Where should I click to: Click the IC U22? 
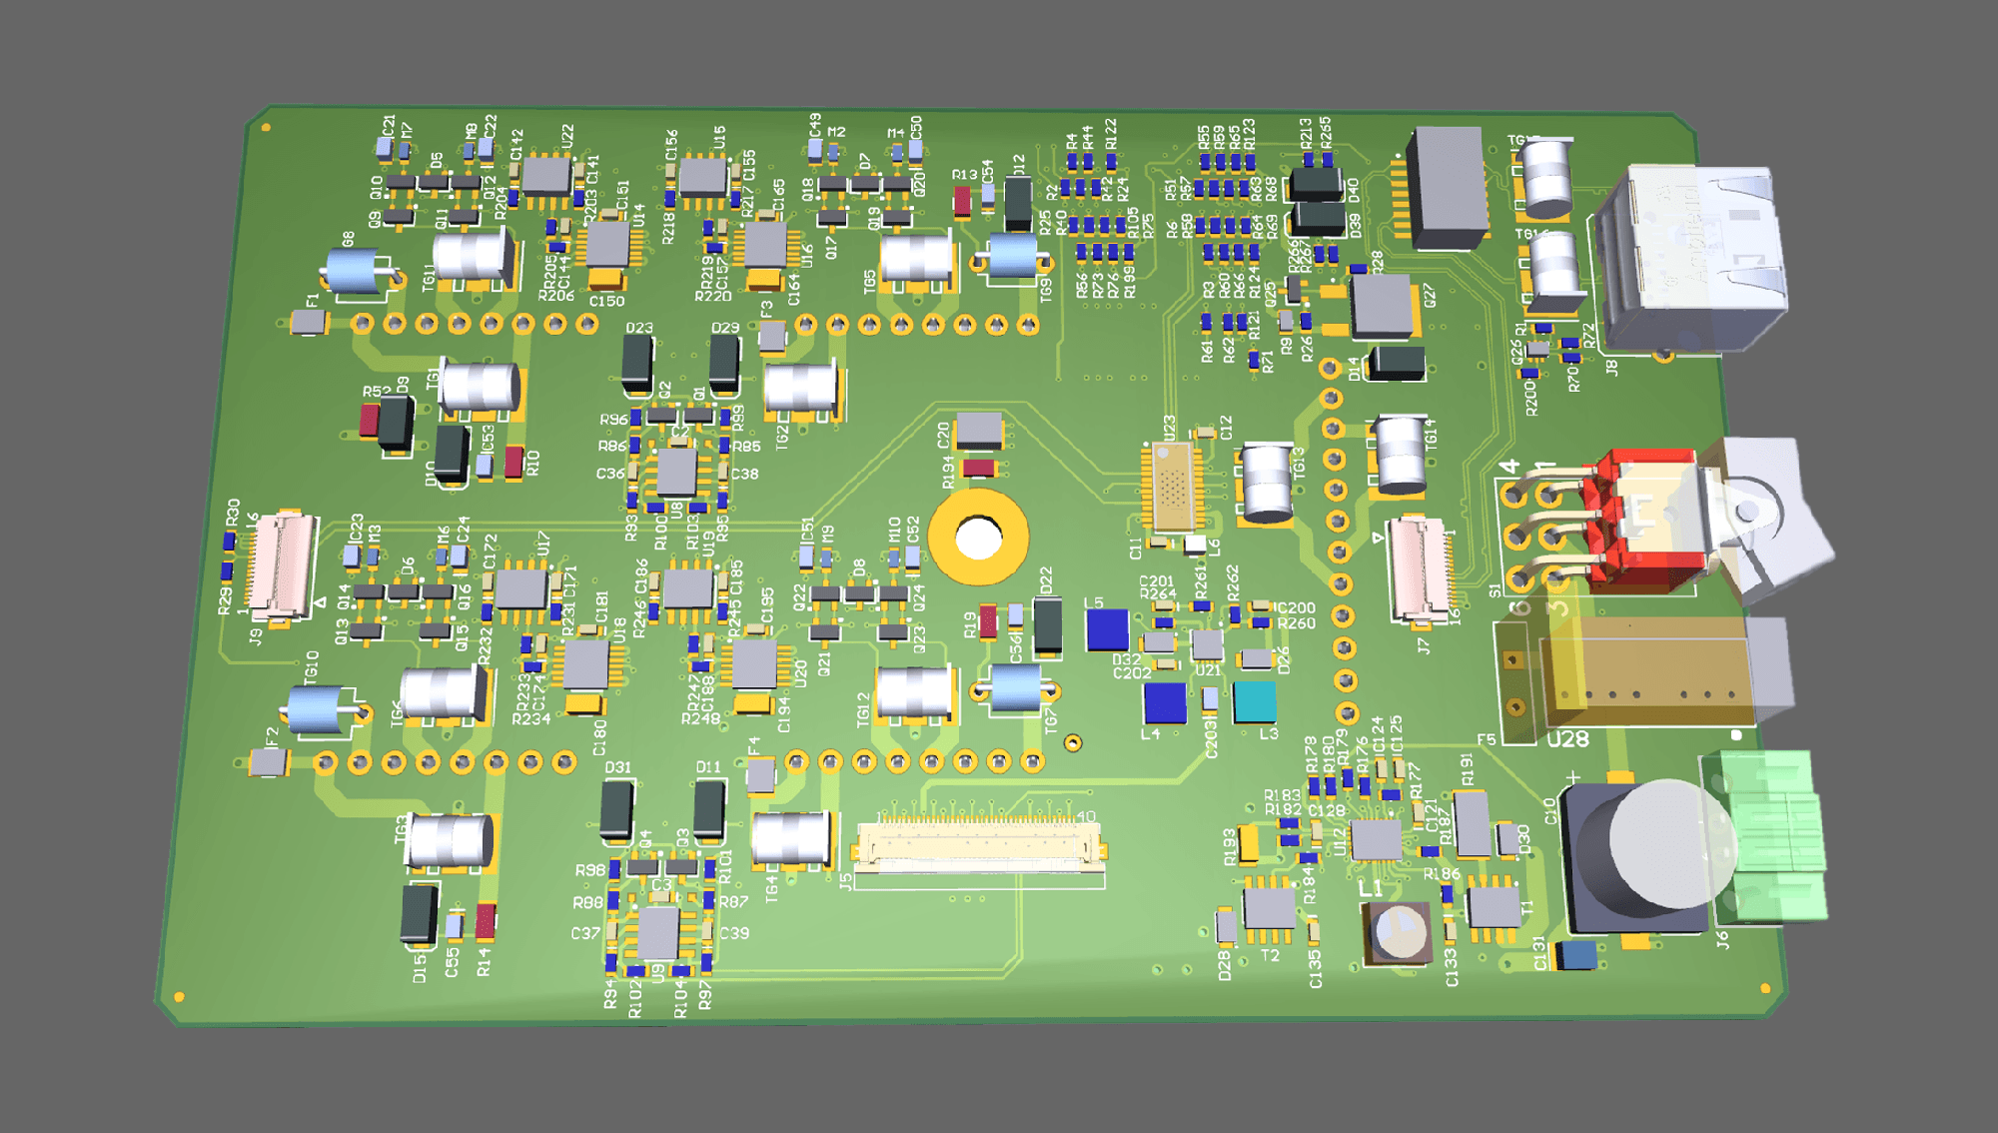[x=545, y=177]
